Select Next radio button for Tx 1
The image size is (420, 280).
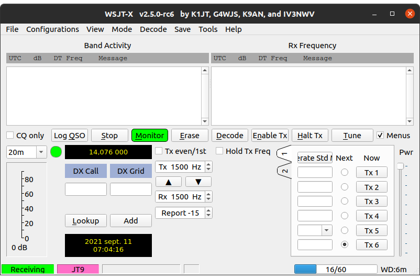[345, 172]
